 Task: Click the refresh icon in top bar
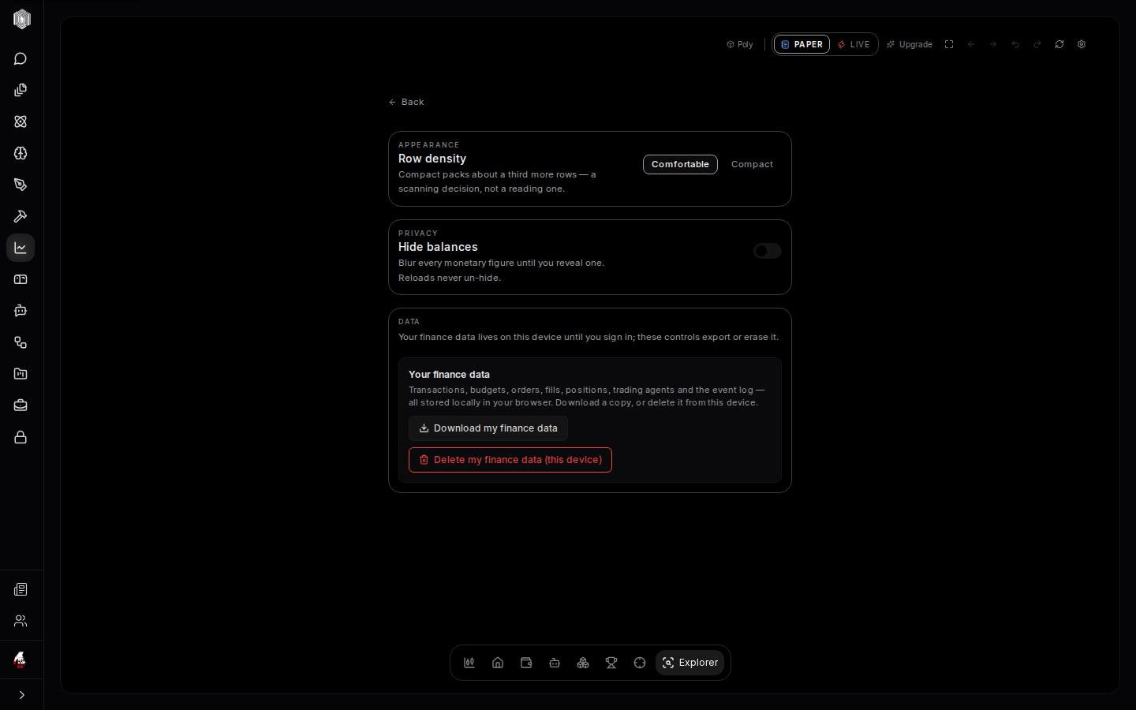tap(1059, 44)
